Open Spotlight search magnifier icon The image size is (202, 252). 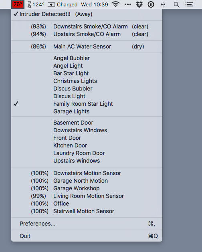pyautogui.click(x=176, y=5)
